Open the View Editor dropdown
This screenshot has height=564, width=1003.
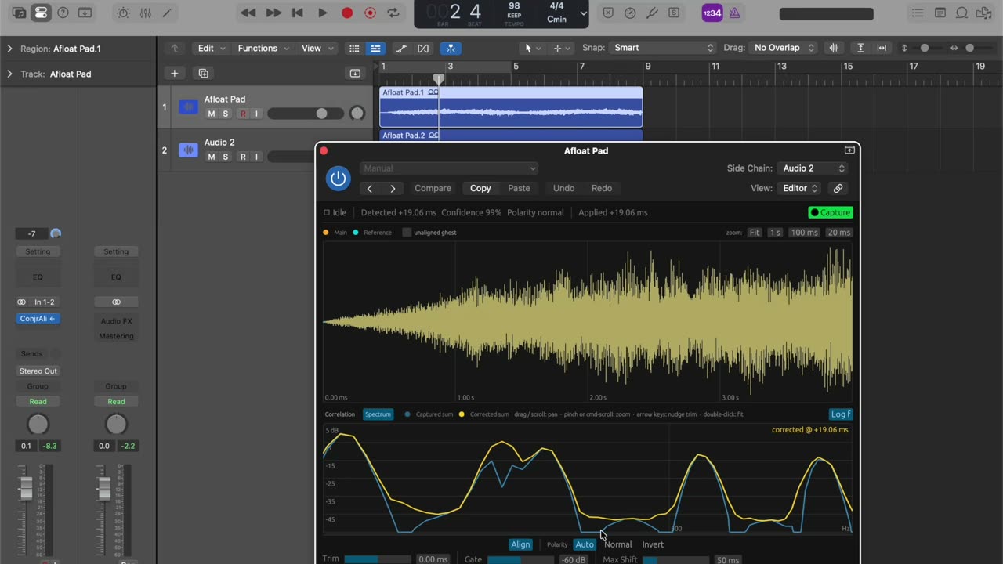(x=800, y=188)
